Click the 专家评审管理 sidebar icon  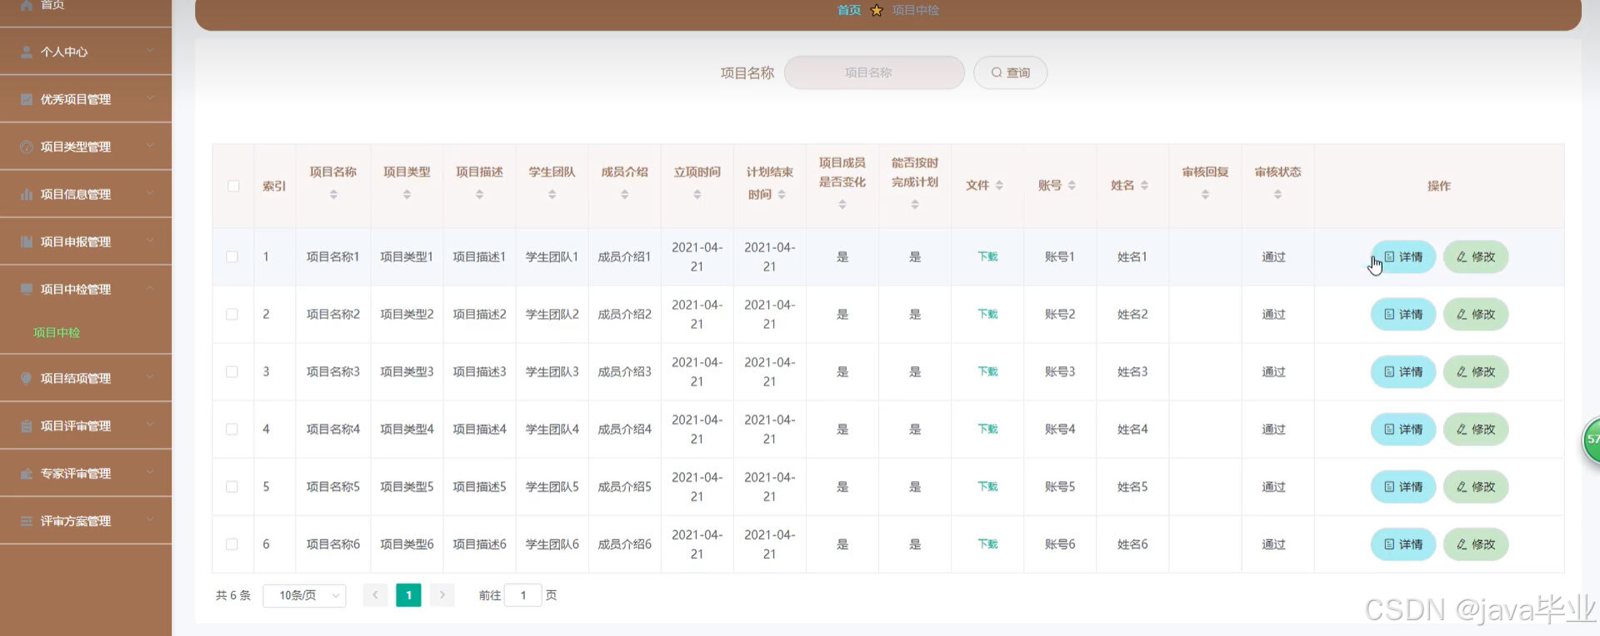point(27,473)
